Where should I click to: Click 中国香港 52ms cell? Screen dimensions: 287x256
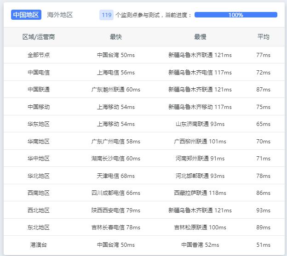pyautogui.click(x=200, y=245)
